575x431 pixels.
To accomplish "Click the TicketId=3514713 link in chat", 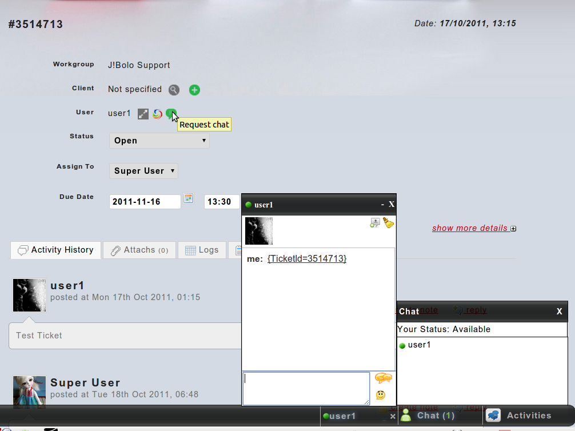I will click(307, 259).
